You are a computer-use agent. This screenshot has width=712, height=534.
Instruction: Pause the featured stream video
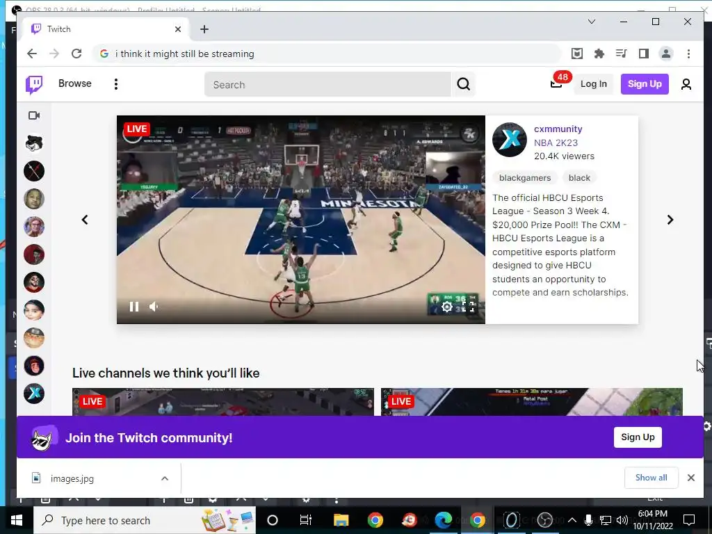[x=134, y=307]
